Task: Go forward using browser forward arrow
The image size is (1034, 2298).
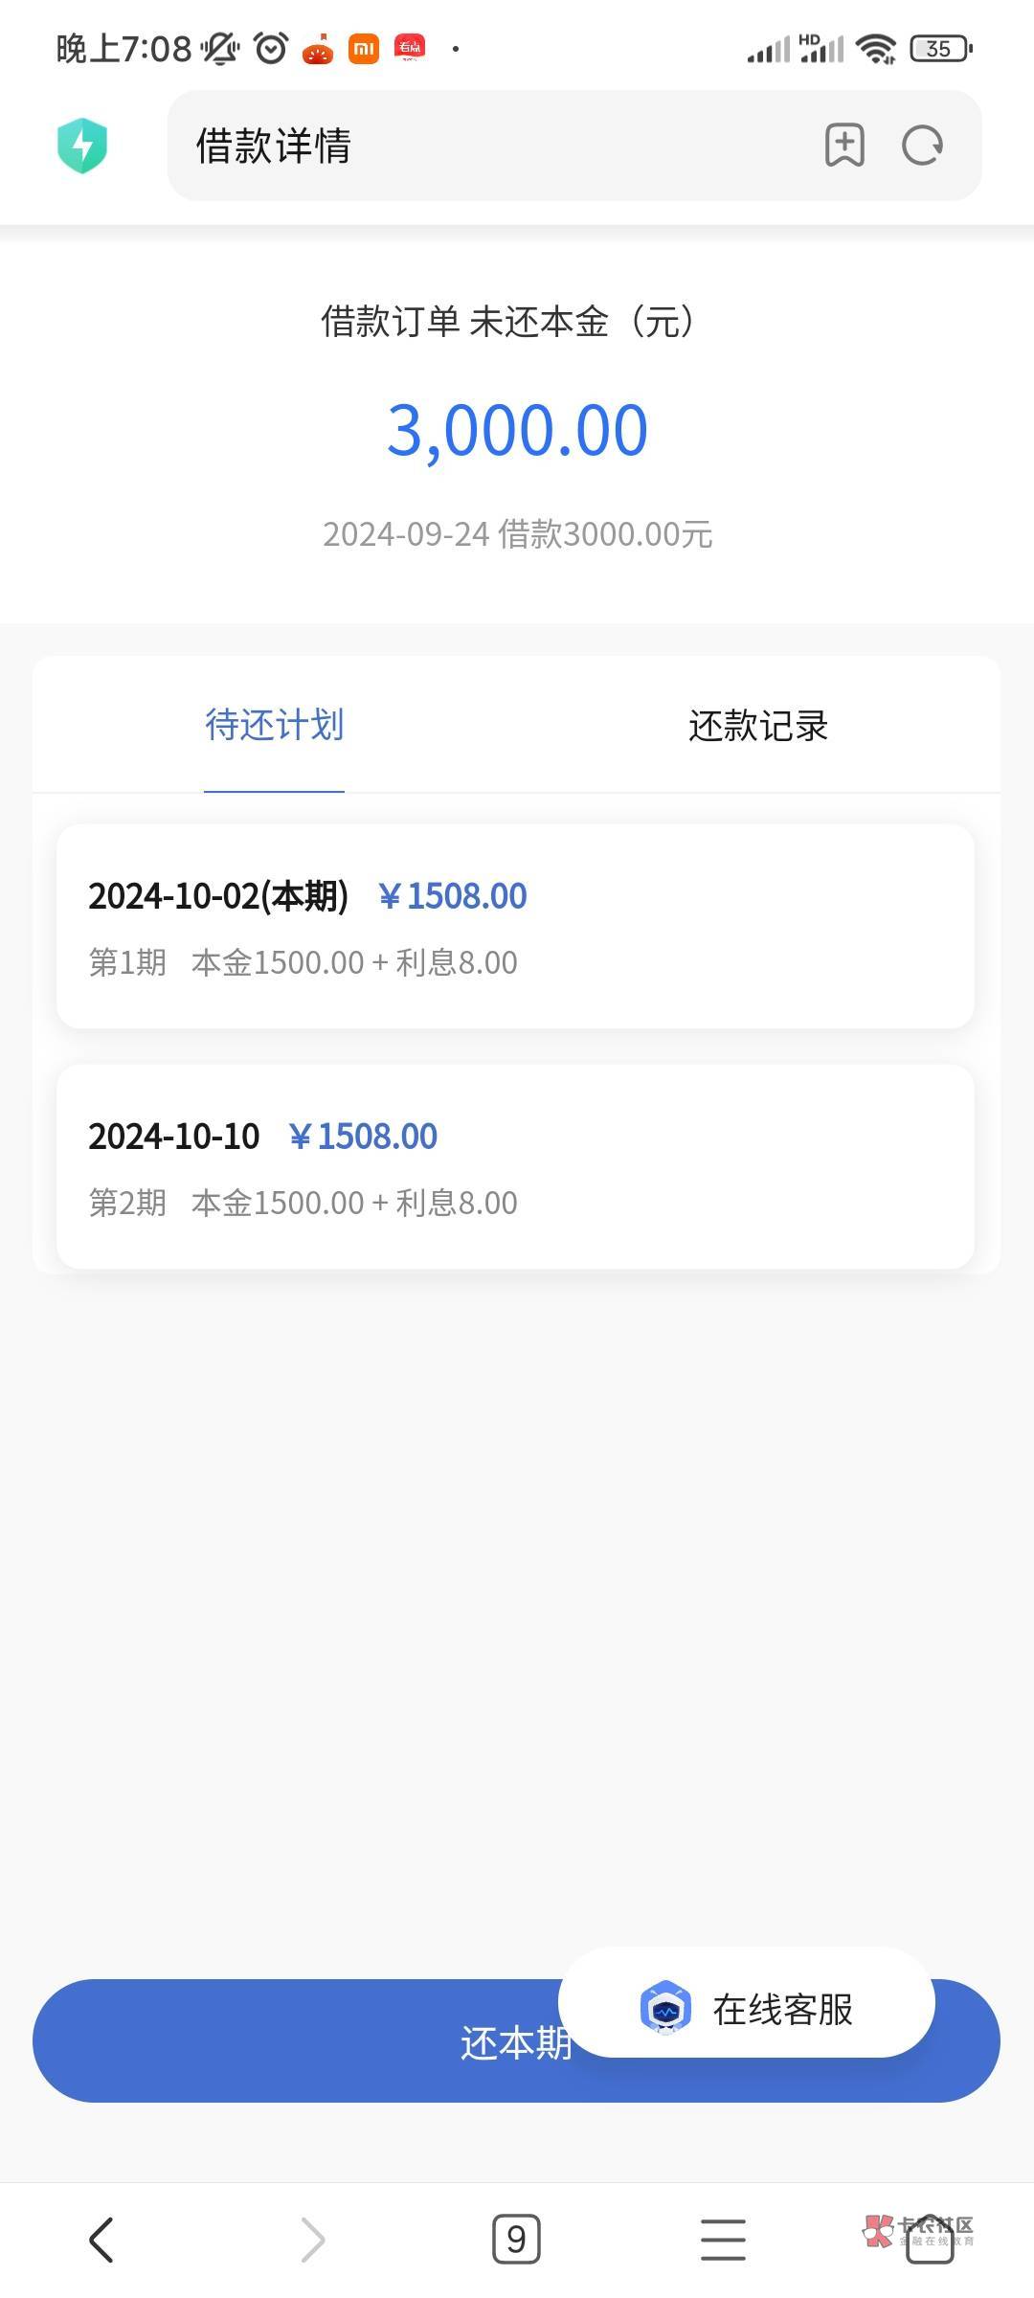Action: pos(312,2240)
